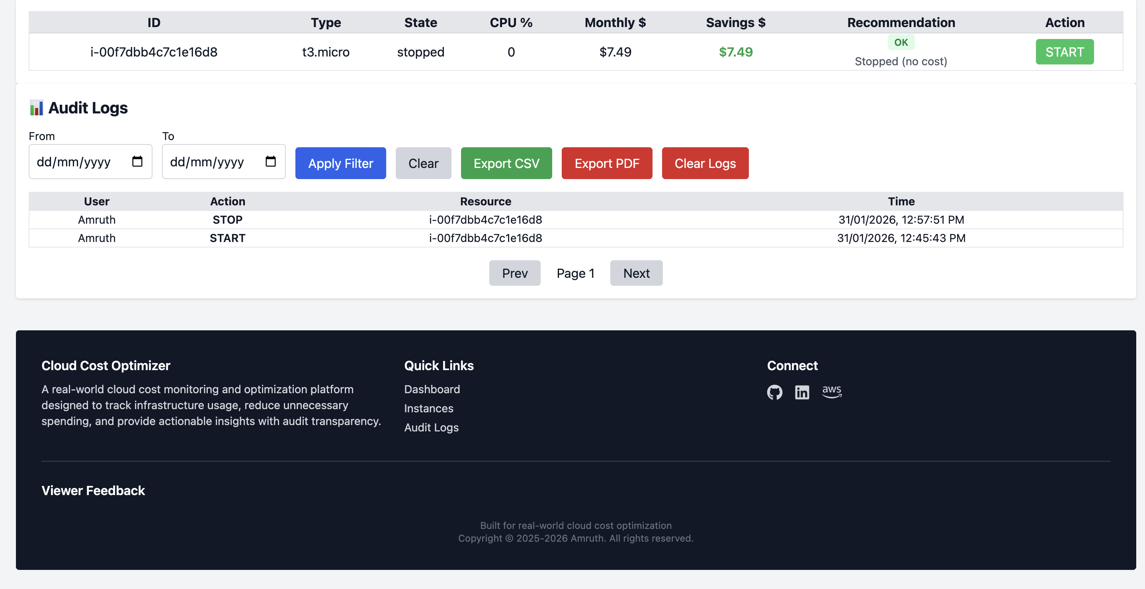Open the GitHub icon link

coord(774,392)
